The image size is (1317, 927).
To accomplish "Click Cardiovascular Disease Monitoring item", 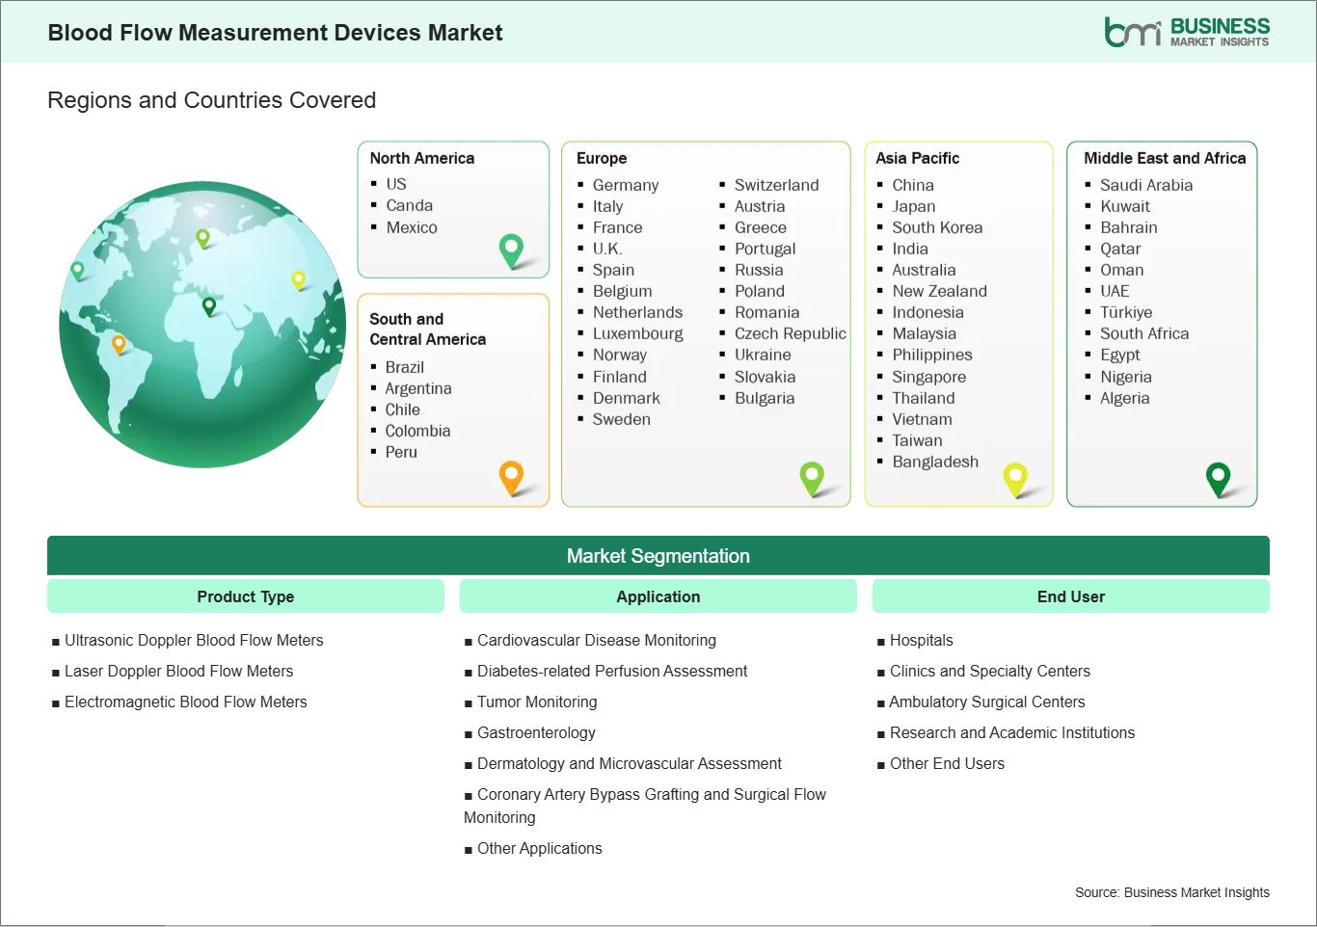I will [596, 640].
